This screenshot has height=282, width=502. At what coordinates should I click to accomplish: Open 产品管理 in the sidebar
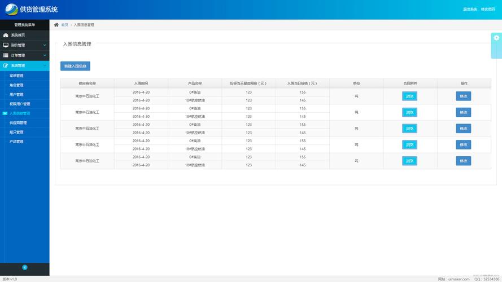click(x=16, y=142)
